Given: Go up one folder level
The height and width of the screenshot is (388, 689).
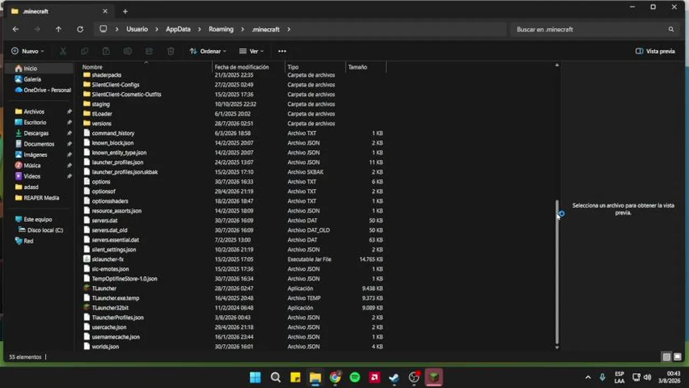Looking at the screenshot, I should pos(58,29).
